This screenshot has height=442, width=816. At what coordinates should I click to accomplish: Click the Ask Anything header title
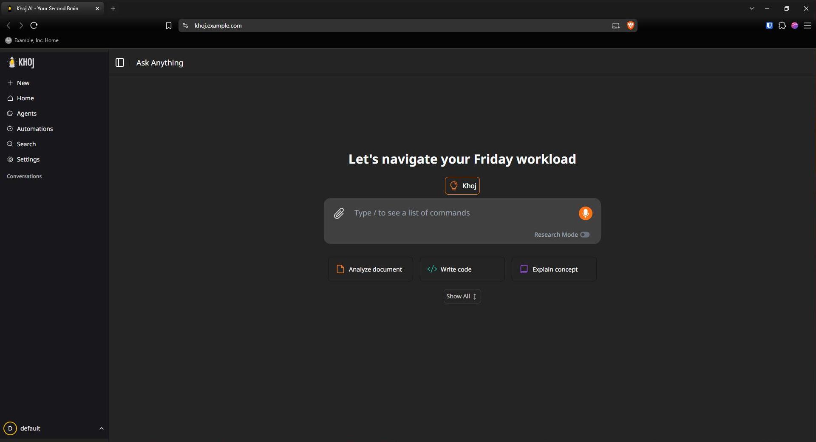[x=160, y=62]
